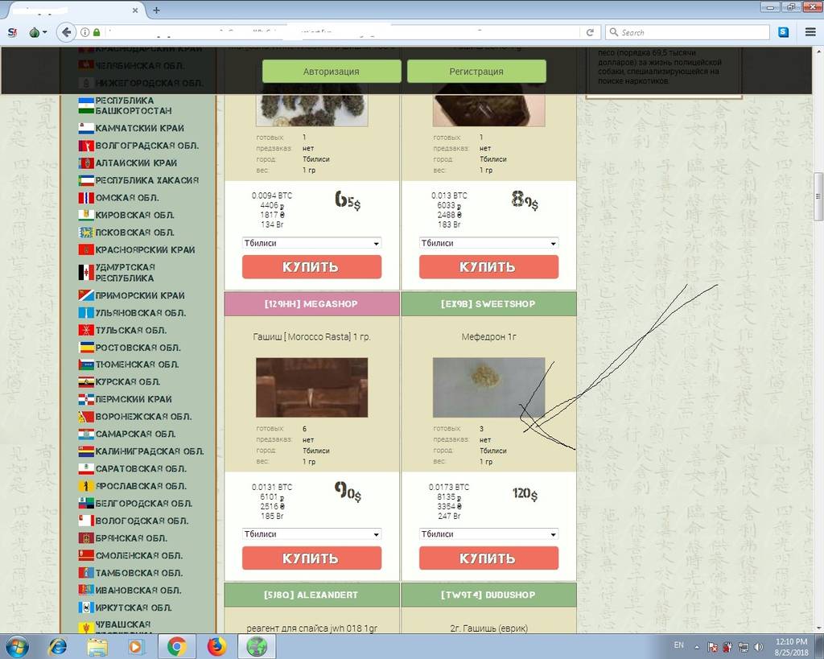Open city dropdown under the 65$ listing
This screenshot has width=824, height=659.
(311, 243)
